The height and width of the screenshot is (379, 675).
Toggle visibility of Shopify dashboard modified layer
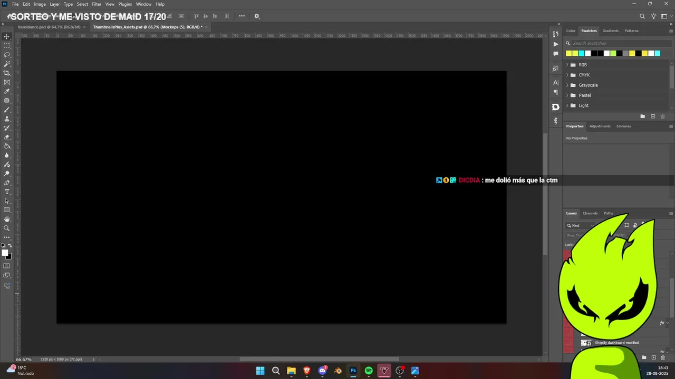[x=568, y=343]
